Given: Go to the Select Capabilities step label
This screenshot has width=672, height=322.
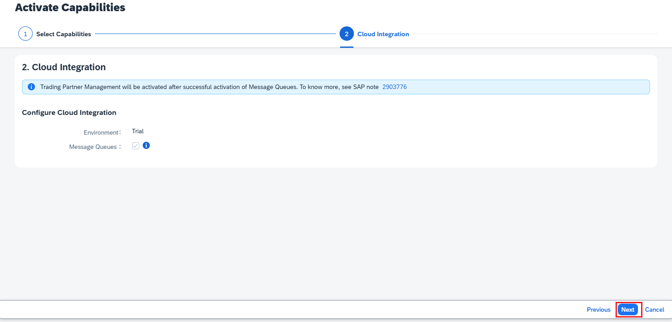Looking at the screenshot, I should tap(64, 34).
